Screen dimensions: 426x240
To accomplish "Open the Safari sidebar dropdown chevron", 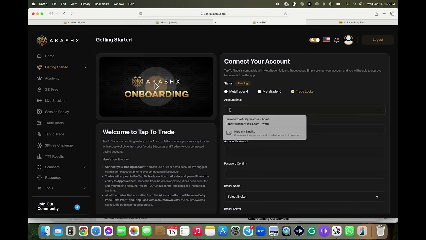I will [x=57, y=14].
